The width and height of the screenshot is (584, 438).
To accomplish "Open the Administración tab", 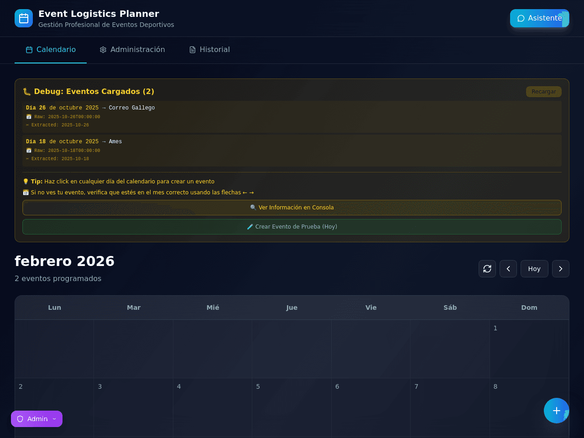I will (x=132, y=50).
